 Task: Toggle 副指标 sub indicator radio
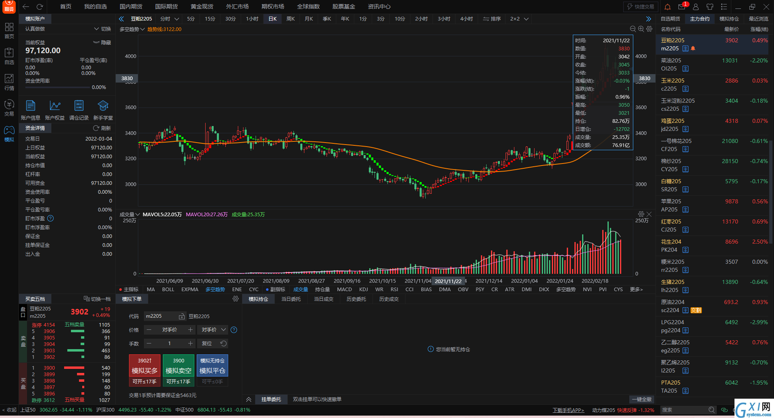click(x=275, y=290)
